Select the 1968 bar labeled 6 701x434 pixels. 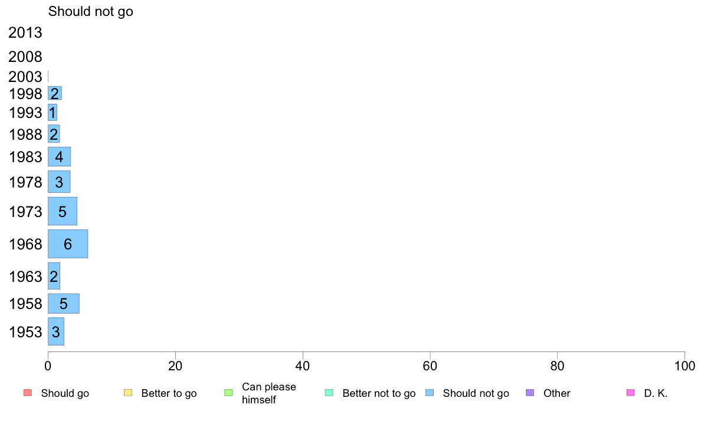point(68,244)
